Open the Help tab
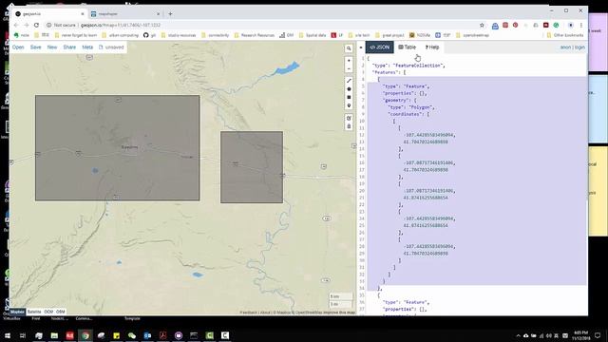 coord(432,47)
